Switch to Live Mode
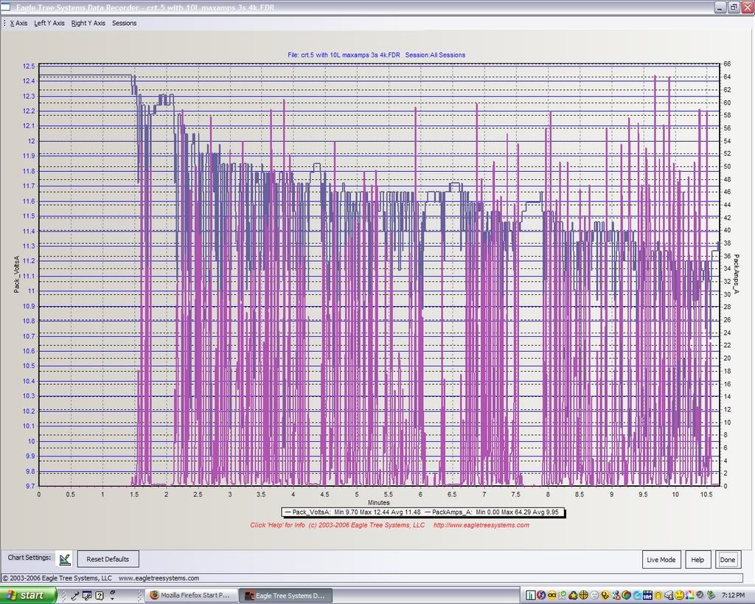Image resolution: width=755 pixels, height=604 pixels. coord(661,560)
